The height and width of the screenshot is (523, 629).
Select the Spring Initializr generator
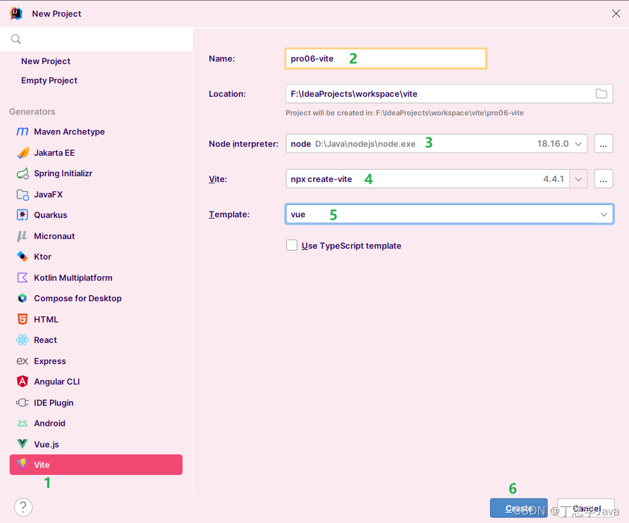pos(64,173)
